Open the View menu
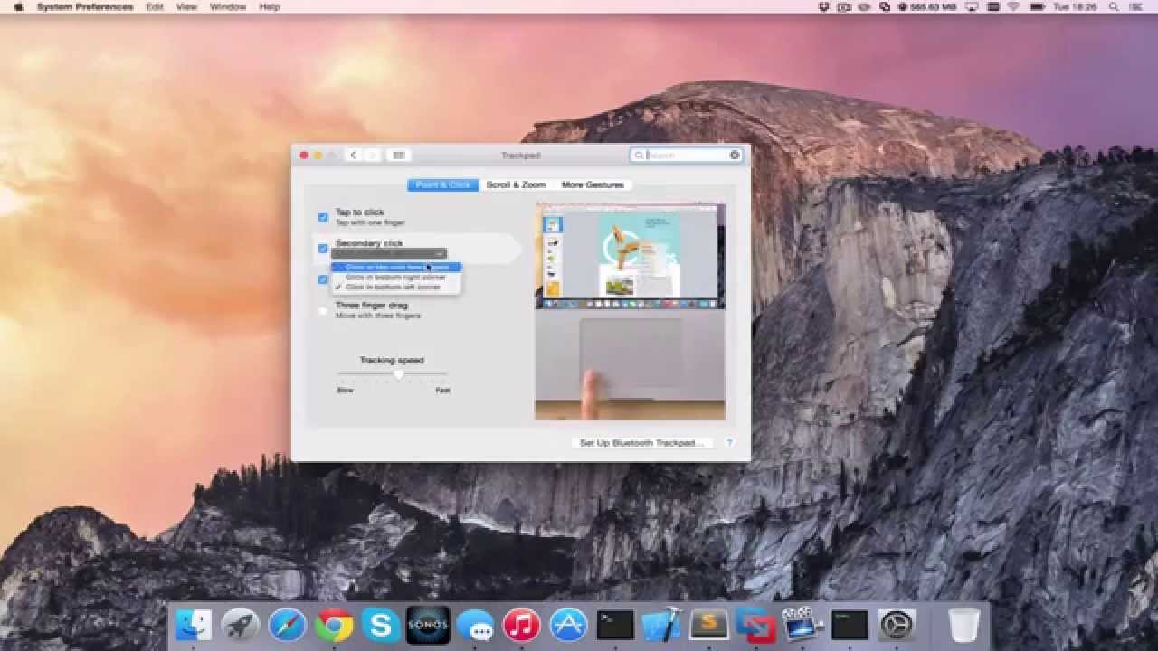The height and width of the screenshot is (651, 1158). [186, 6]
